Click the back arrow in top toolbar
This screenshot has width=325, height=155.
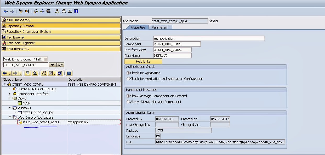[x=5, y=11]
